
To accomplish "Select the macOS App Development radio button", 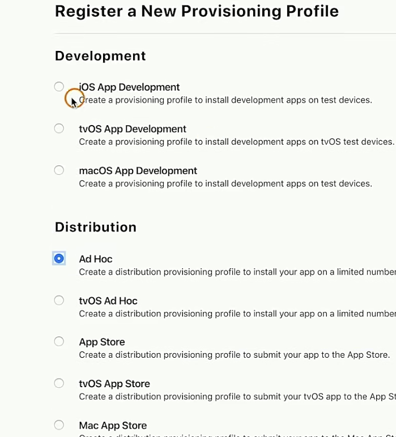I will (59, 170).
